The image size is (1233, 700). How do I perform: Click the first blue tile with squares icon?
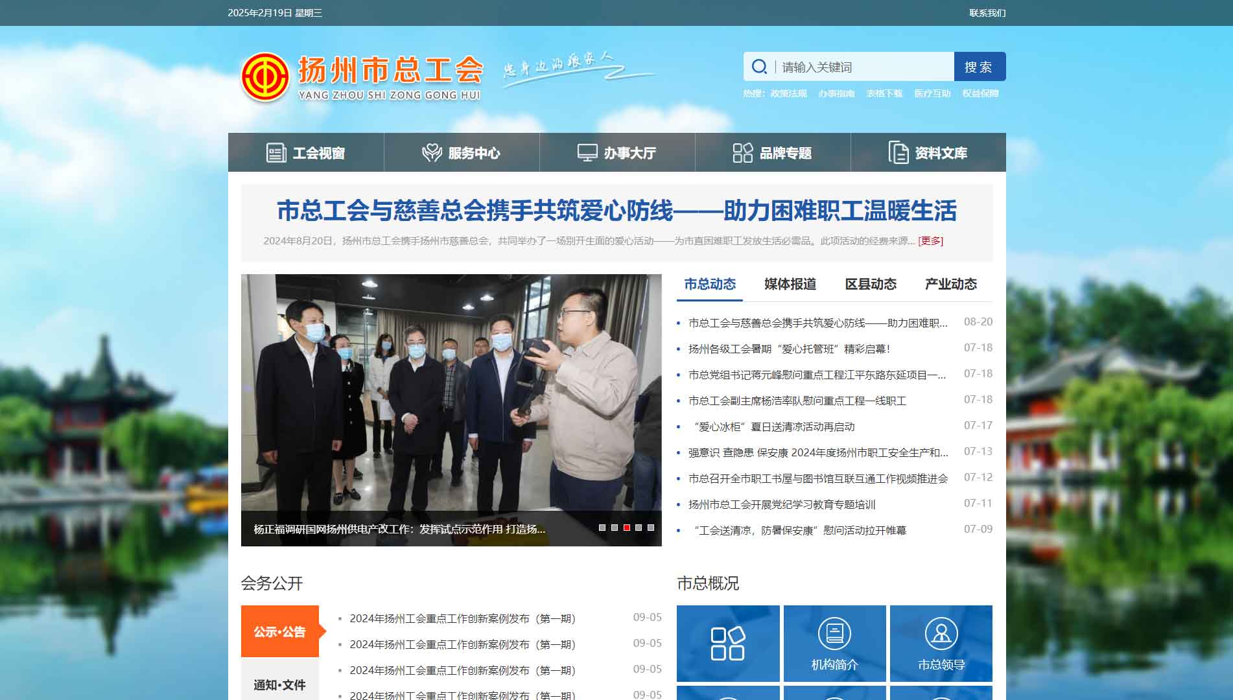pyautogui.click(x=728, y=643)
